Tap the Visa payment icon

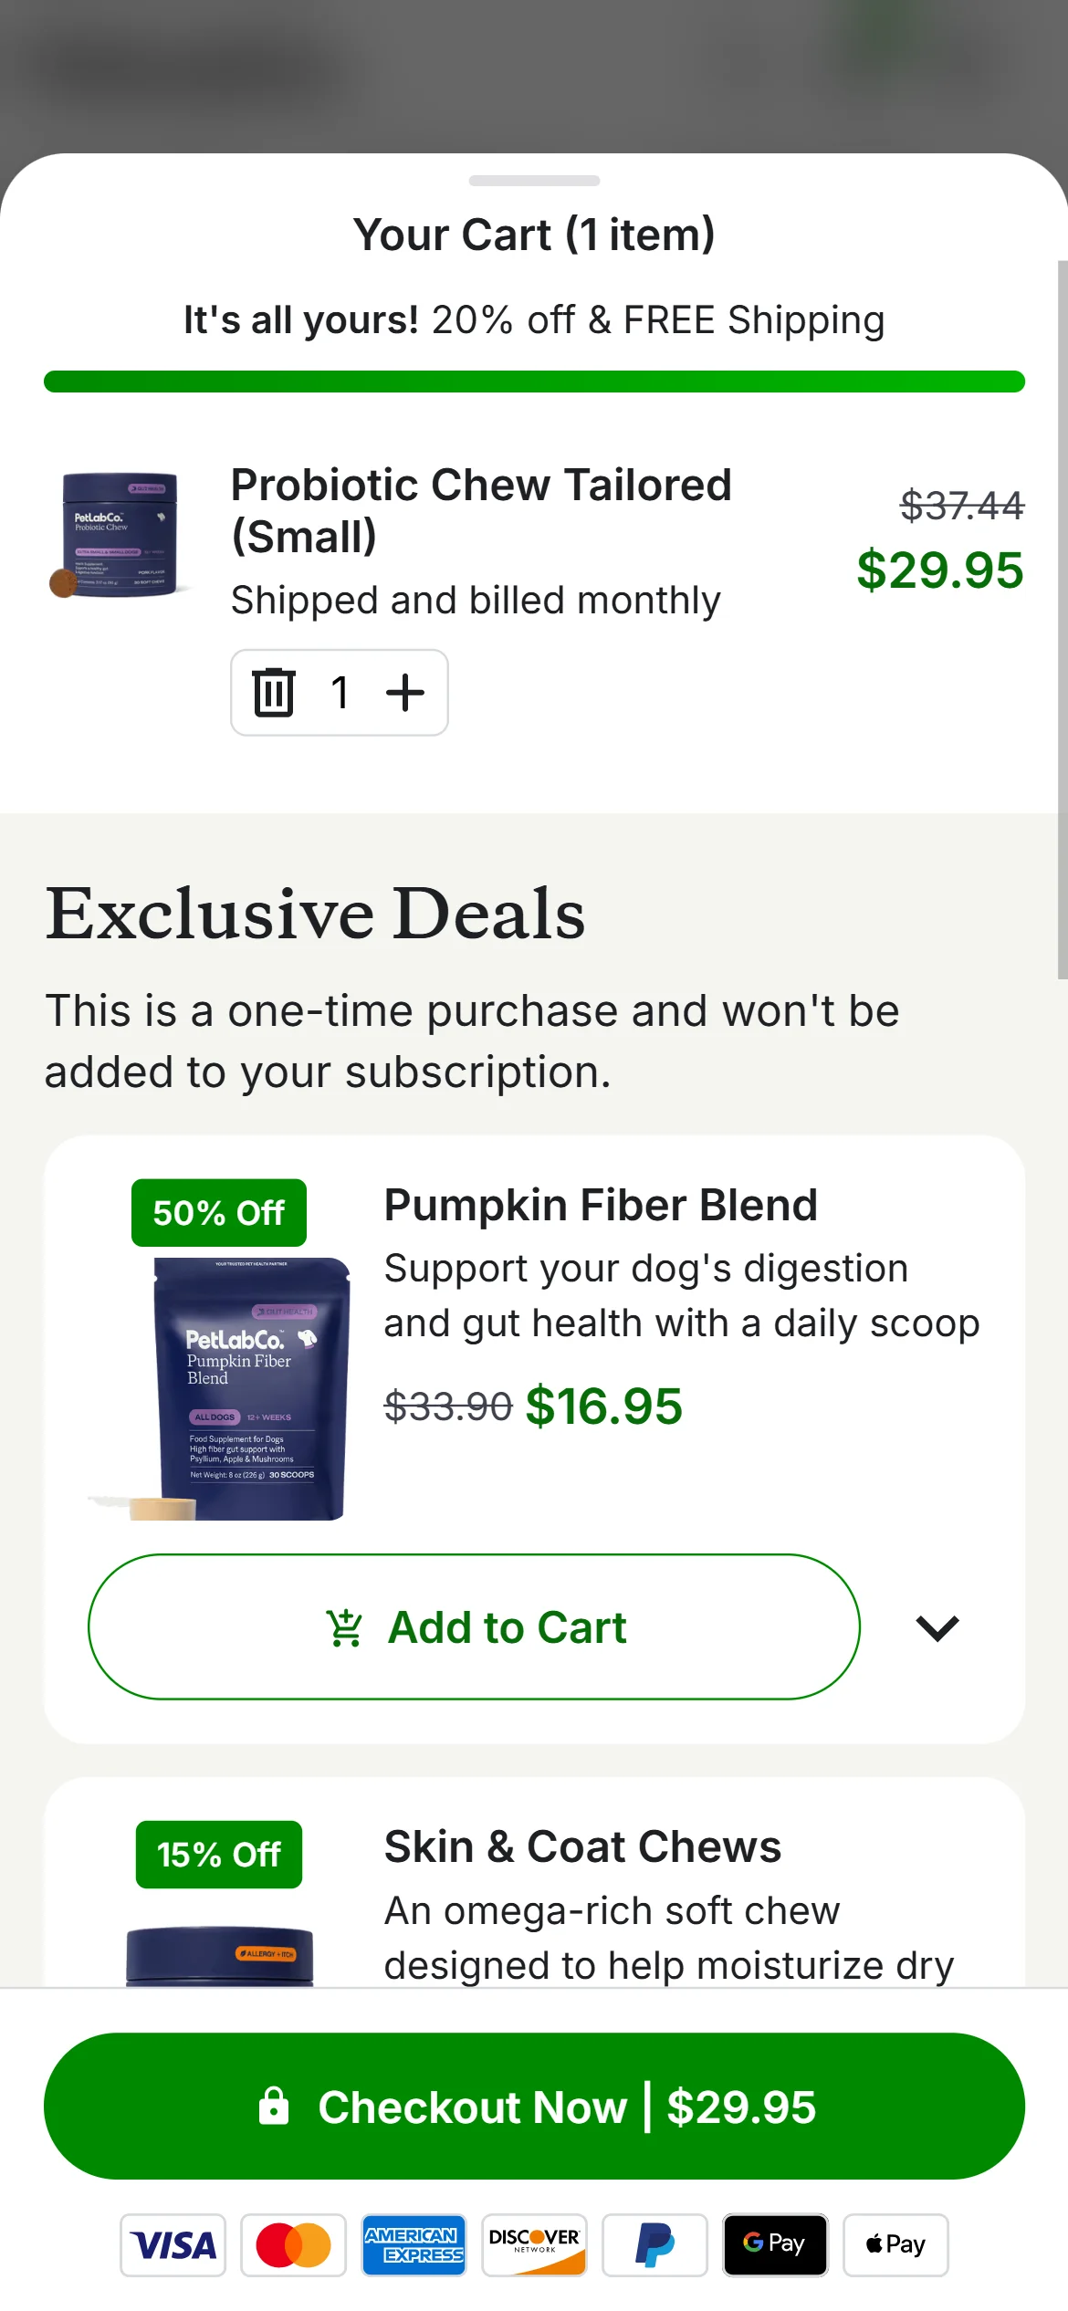[173, 2245]
